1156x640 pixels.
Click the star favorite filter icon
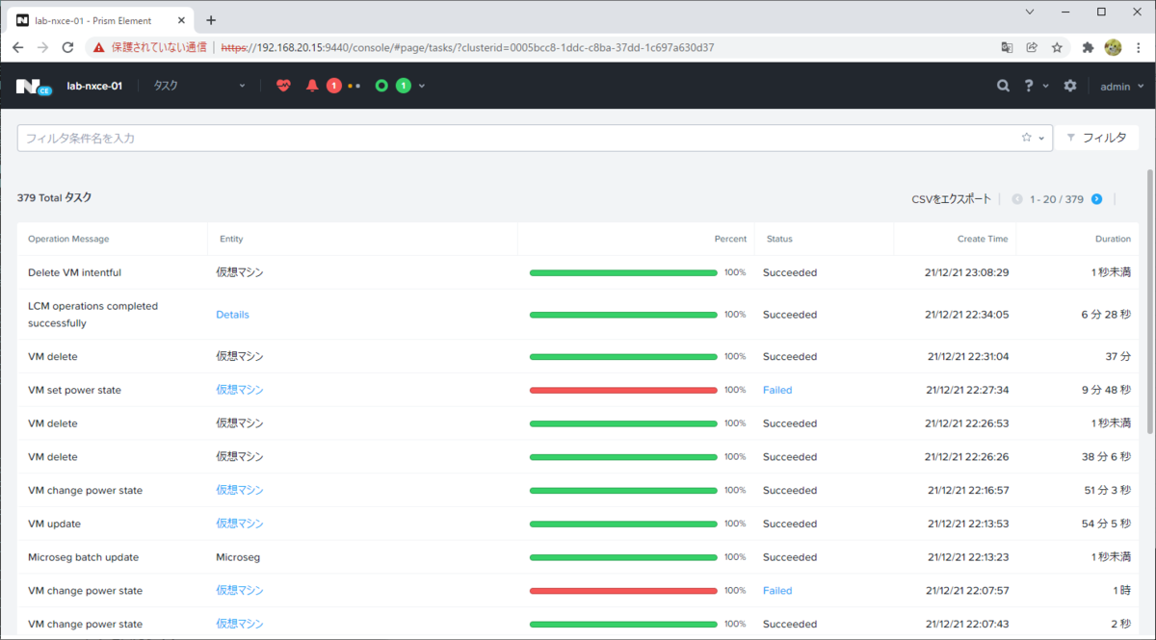1027,138
